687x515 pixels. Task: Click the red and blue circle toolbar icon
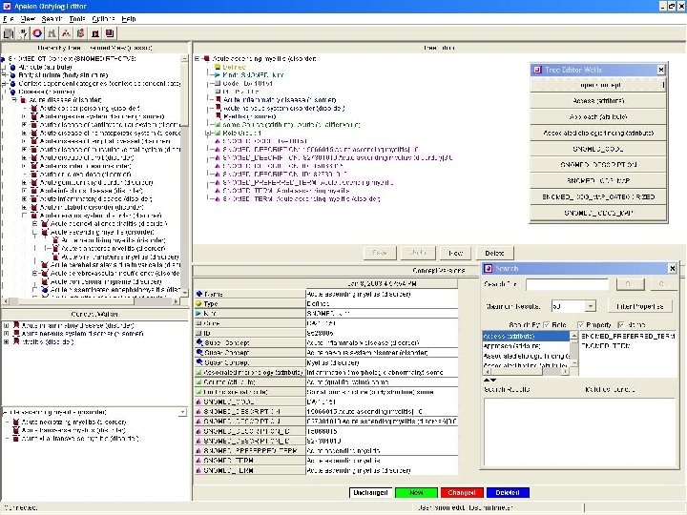[37, 33]
